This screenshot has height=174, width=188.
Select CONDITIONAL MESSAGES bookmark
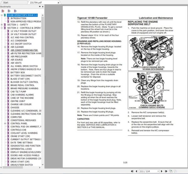point(23,120)
